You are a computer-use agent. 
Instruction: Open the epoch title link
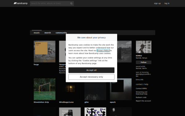point(113,102)
